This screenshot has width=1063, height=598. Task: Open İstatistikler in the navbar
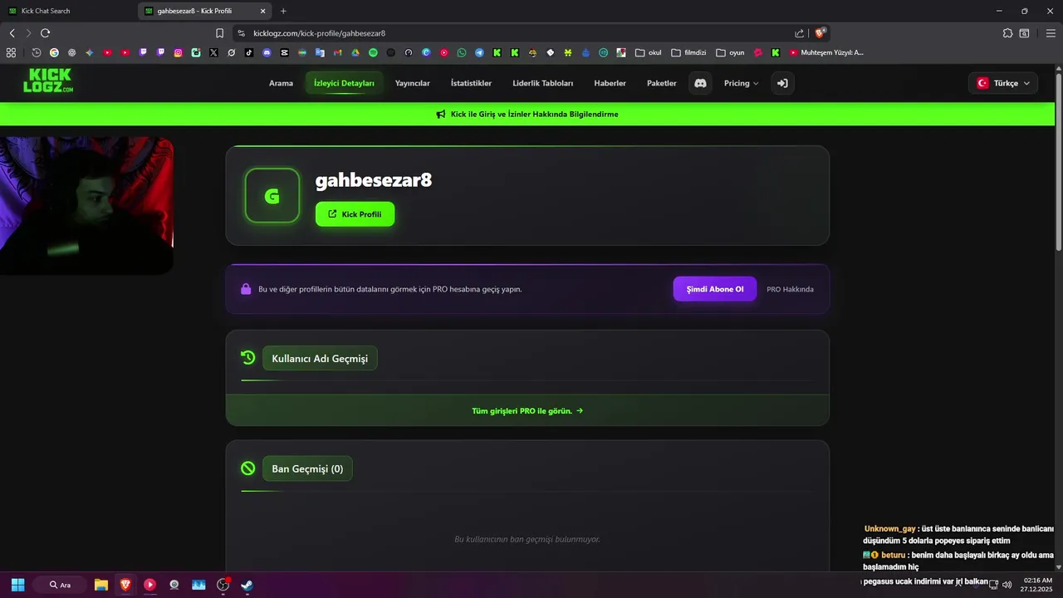click(x=471, y=83)
